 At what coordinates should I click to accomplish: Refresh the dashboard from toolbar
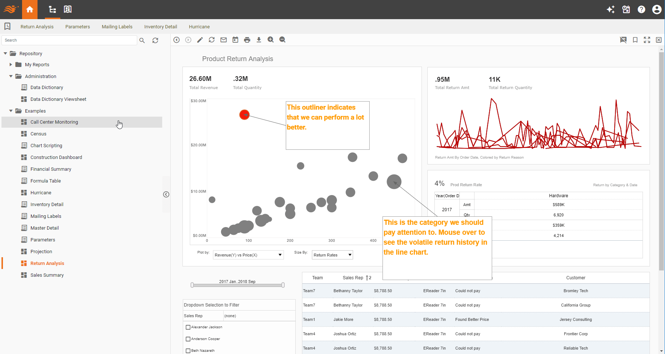(x=211, y=40)
